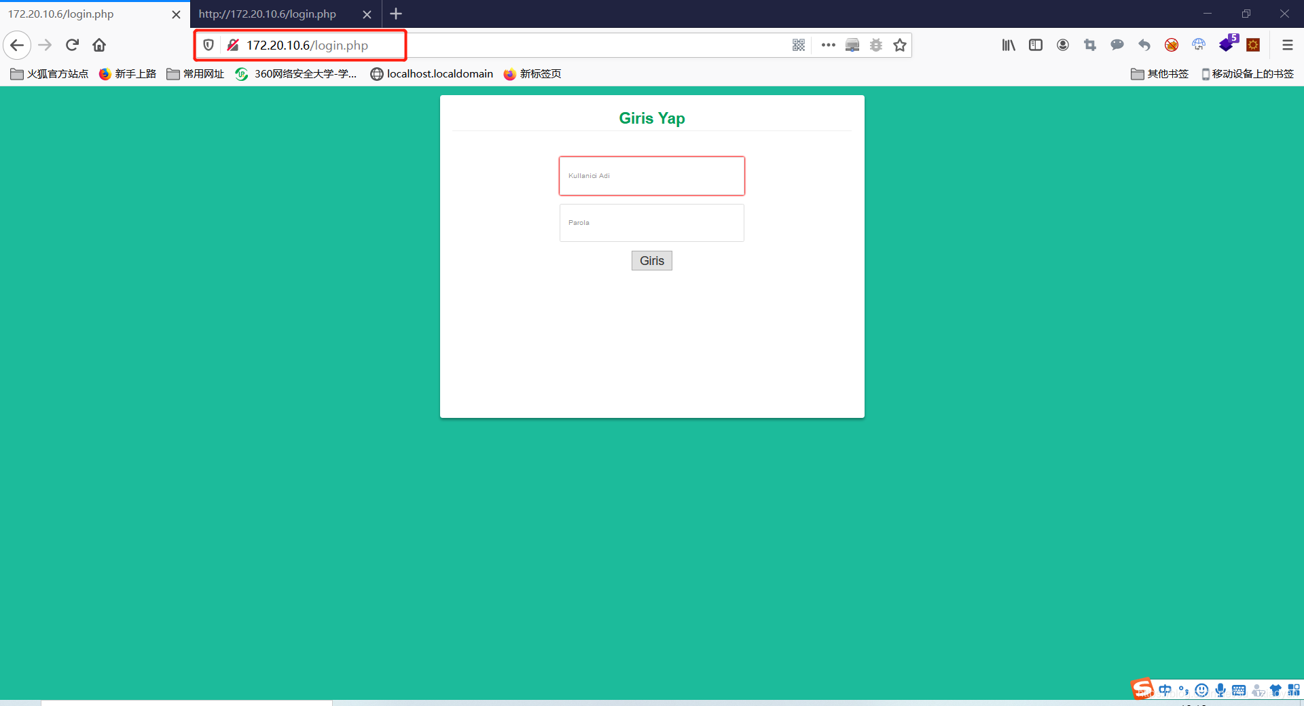
Task: Open the Sogou skin shirt icon
Action: (1275, 690)
